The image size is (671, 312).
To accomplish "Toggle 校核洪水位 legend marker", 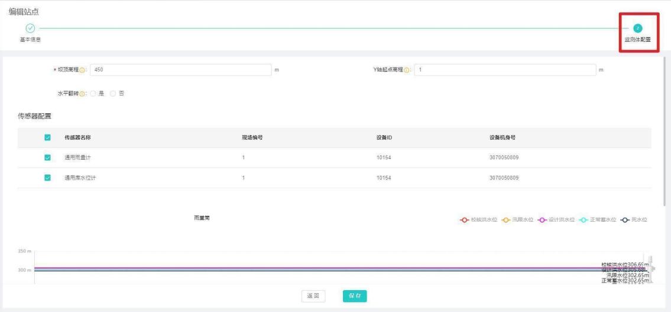I will click(465, 219).
